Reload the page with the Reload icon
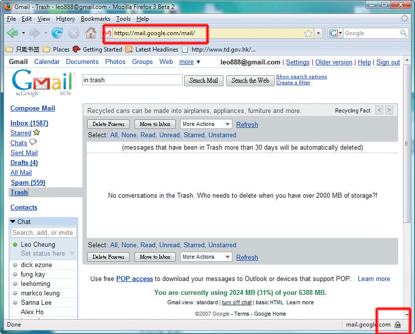 [57, 33]
